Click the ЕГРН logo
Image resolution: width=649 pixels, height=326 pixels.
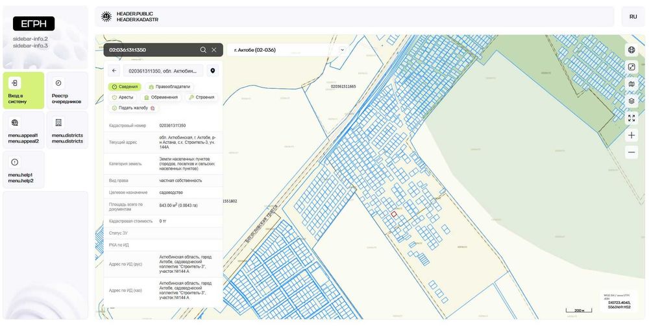34,23
